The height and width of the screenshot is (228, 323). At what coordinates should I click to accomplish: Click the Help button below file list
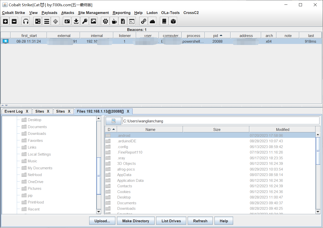coord(224,221)
